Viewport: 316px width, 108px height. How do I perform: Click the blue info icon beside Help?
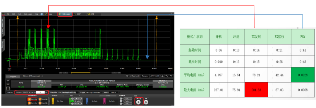pyautogui.click(x=42, y=14)
